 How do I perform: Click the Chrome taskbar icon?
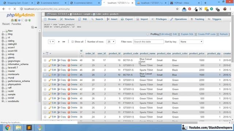coord(8,128)
